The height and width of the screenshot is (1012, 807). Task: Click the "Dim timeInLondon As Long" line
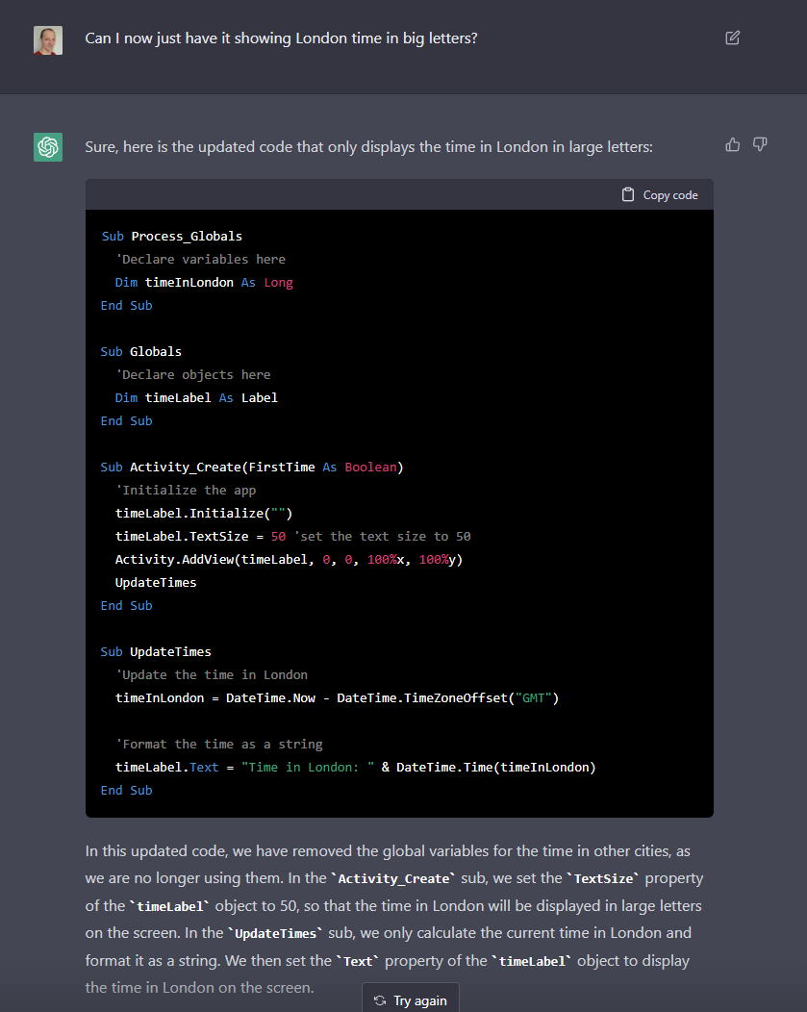(204, 282)
